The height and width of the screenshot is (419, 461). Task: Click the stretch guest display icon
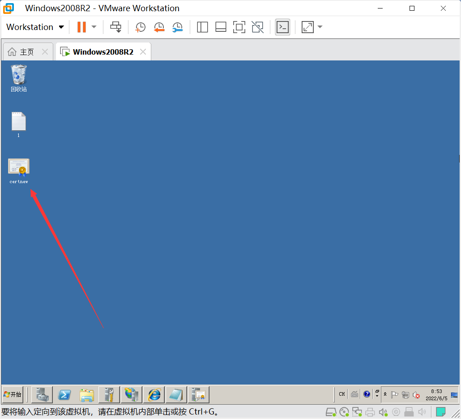tap(307, 27)
